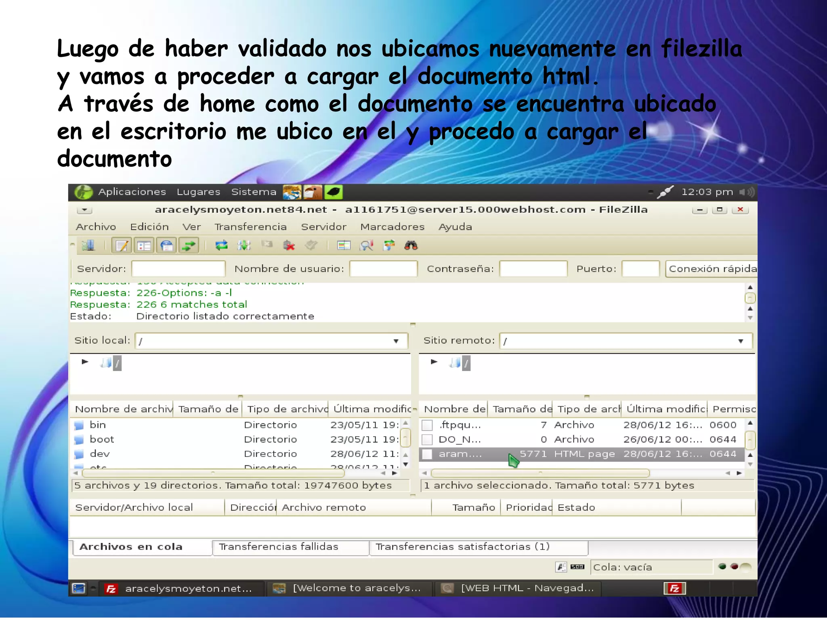Open the directory listing filters icon
This screenshot has width=827, height=620.
point(344,245)
